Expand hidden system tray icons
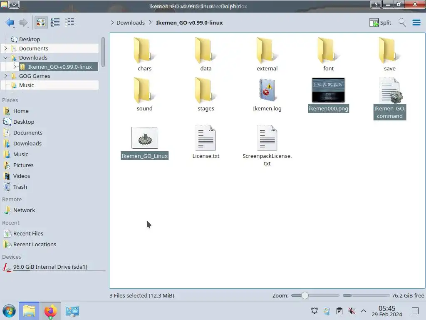Viewport: 426px width, 320px height. click(364, 311)
